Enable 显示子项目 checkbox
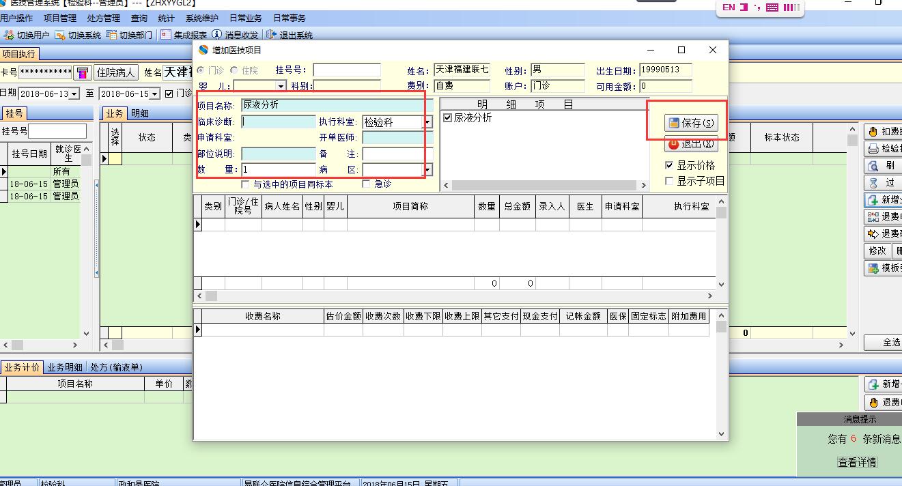This screenshot has height=486, width=902. click(669, 181)
